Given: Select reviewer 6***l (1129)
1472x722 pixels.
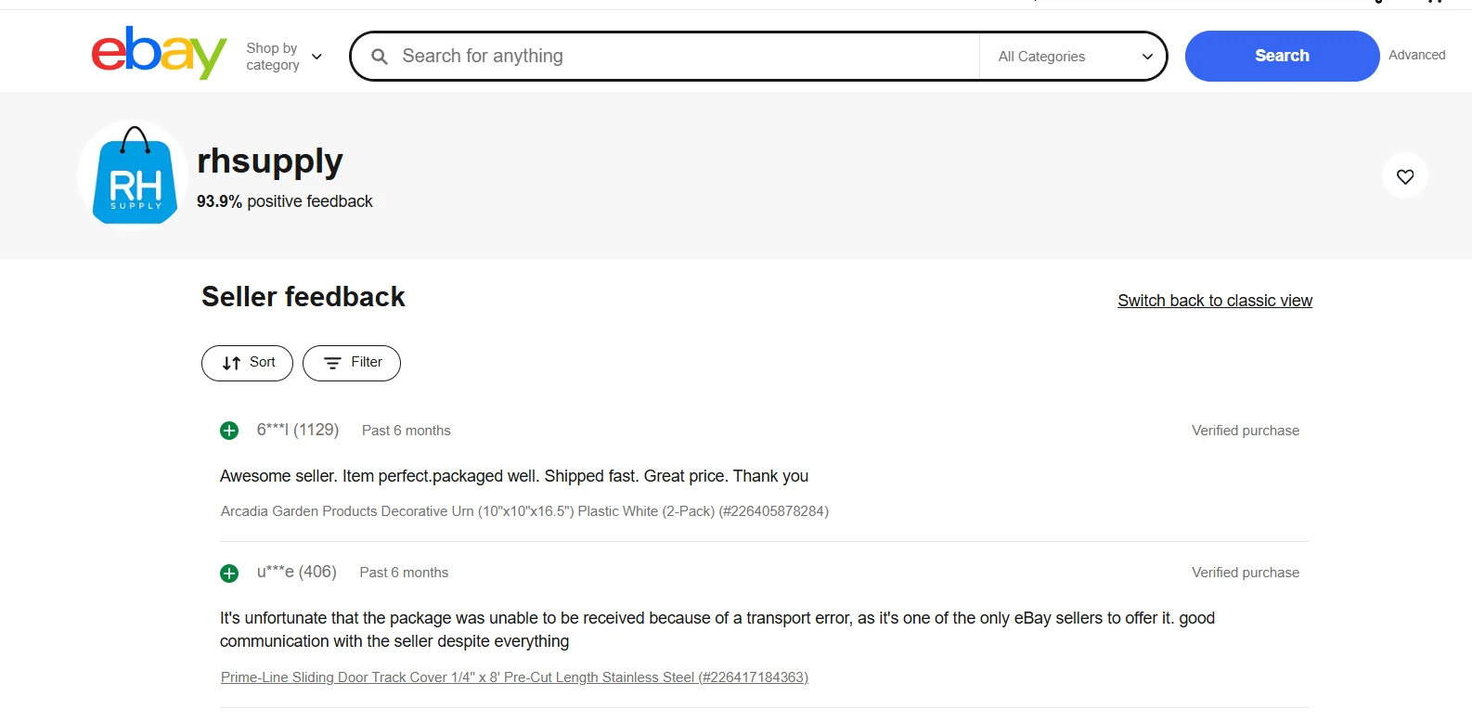Looking at the screenshot, I should point(298,430).
